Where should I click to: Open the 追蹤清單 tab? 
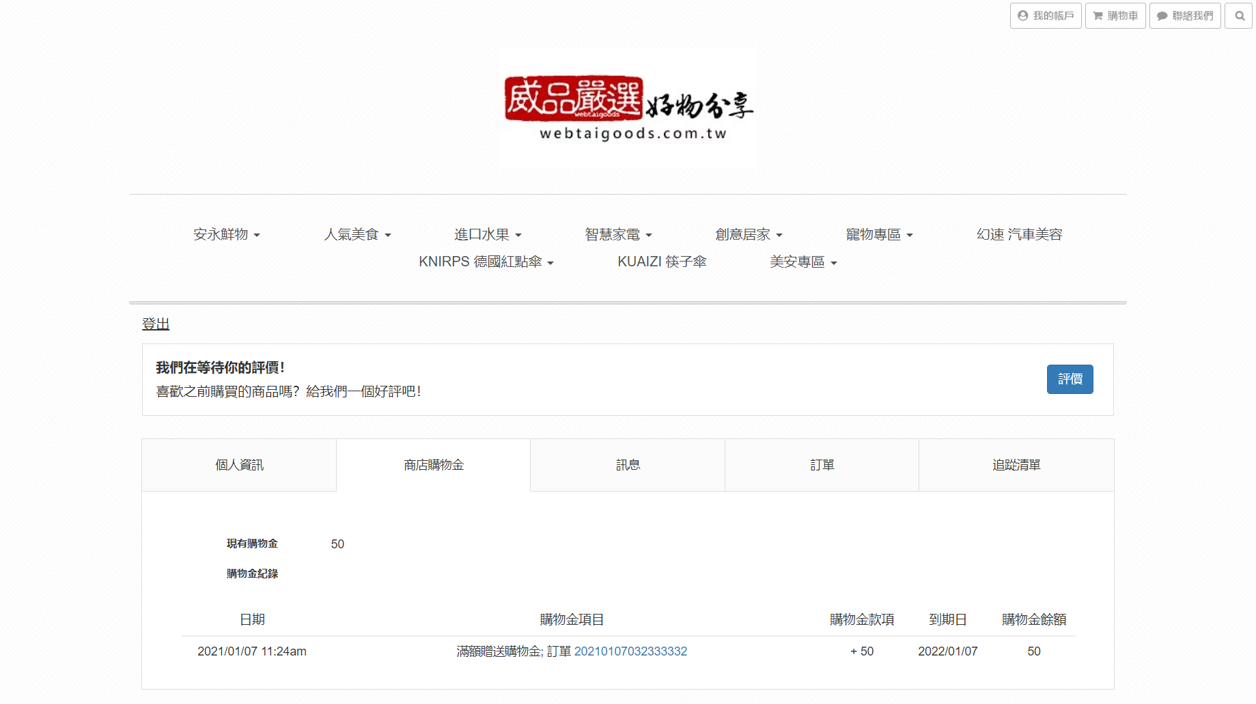(1016, 465)
